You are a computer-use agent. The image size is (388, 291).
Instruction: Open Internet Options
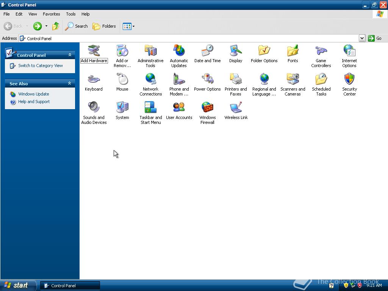(349, 56)
